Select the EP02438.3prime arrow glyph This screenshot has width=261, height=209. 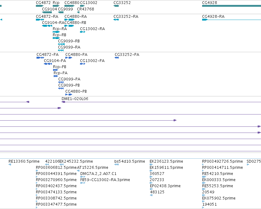pyautogui.click(x=151, y=189)
